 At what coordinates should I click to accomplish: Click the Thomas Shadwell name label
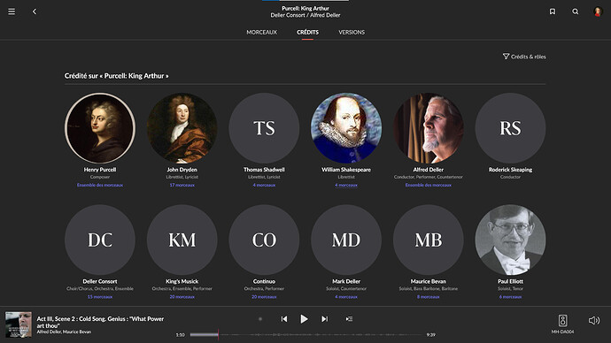264,170
